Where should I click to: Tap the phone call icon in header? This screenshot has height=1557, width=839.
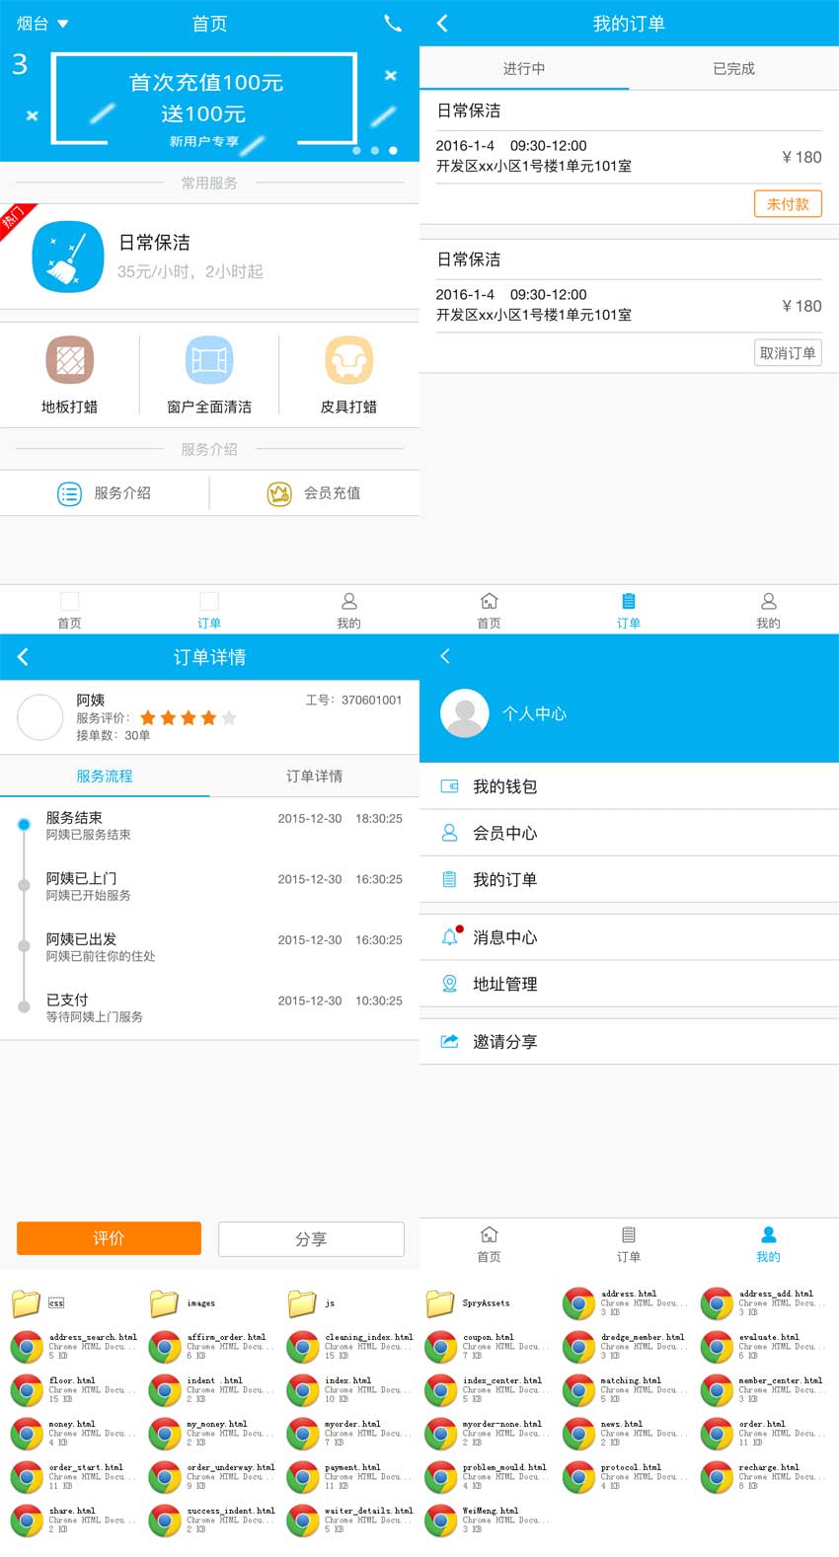pos(393,24)
